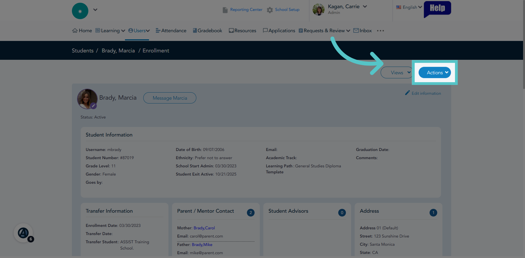
Task: Click the Enrollment breadcrumb
Action: click(x=156, y=51)
